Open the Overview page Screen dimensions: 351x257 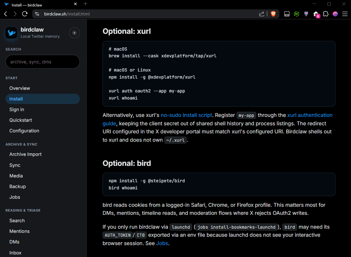20,88
